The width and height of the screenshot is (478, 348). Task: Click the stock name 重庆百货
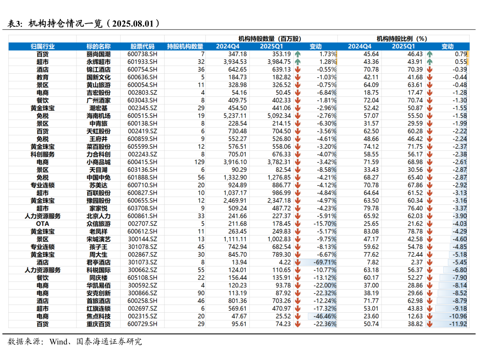98,324
